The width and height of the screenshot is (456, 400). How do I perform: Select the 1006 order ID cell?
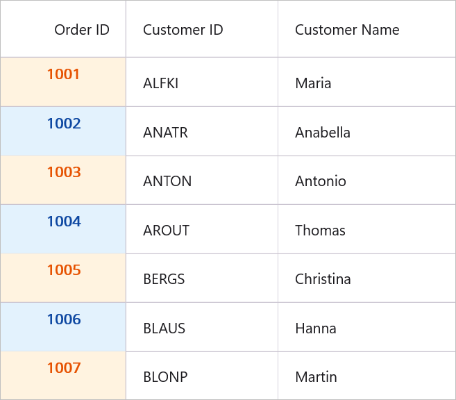click(63, 327)
